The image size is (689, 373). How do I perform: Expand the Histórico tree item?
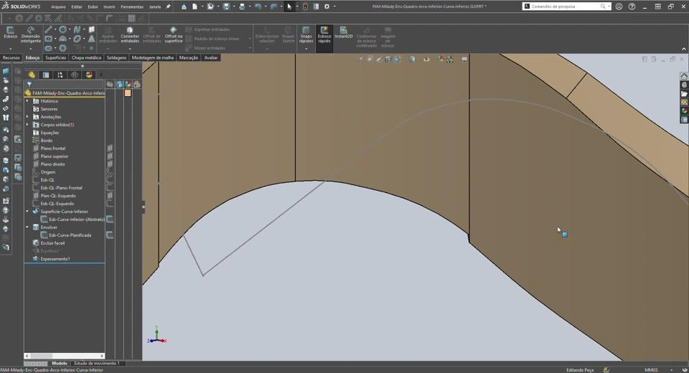27,101
